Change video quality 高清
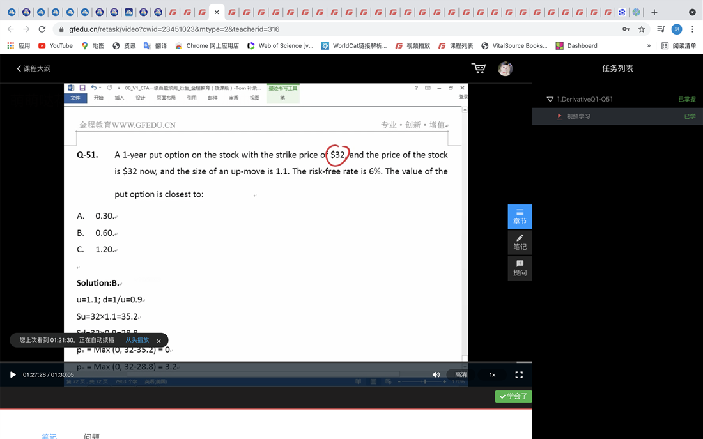This screenshot has height=439, width=703. 461,374
